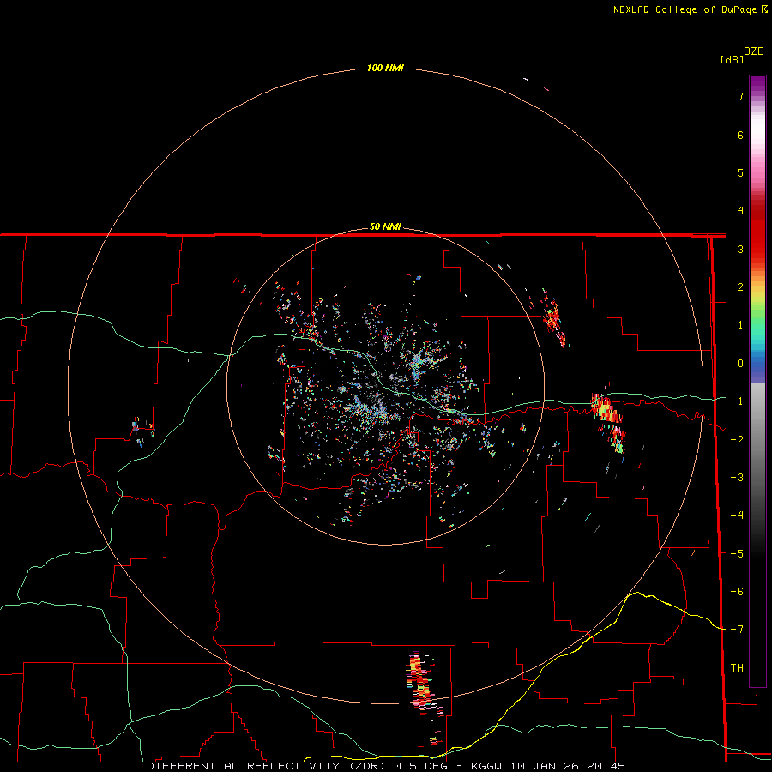Click the "-2" value on color scale

click(737, 440)
